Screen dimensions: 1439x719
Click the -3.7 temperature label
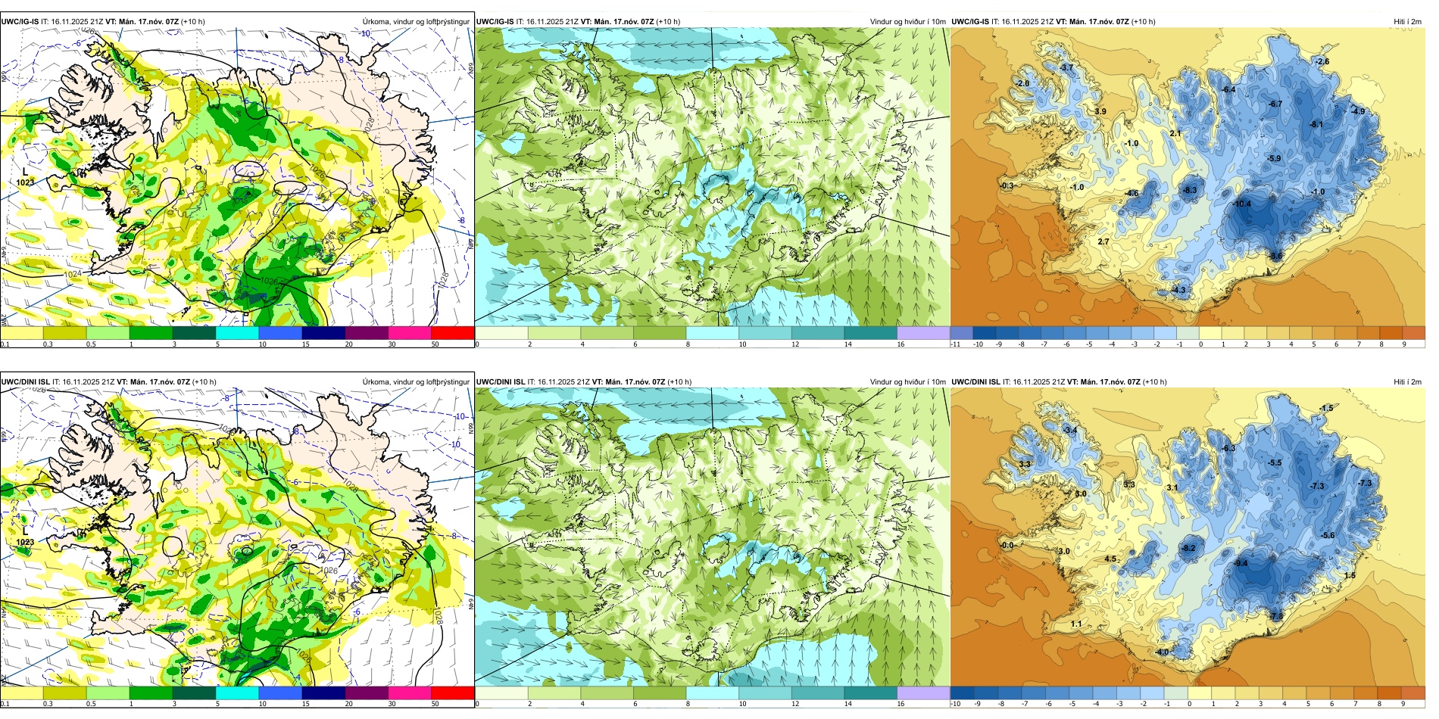[x=1067, y=67]
